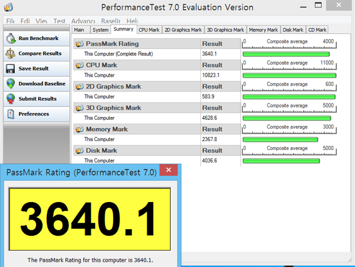Open the View menu
The height and width of the screenshot is (267, 355).
[x=41, y=21]
